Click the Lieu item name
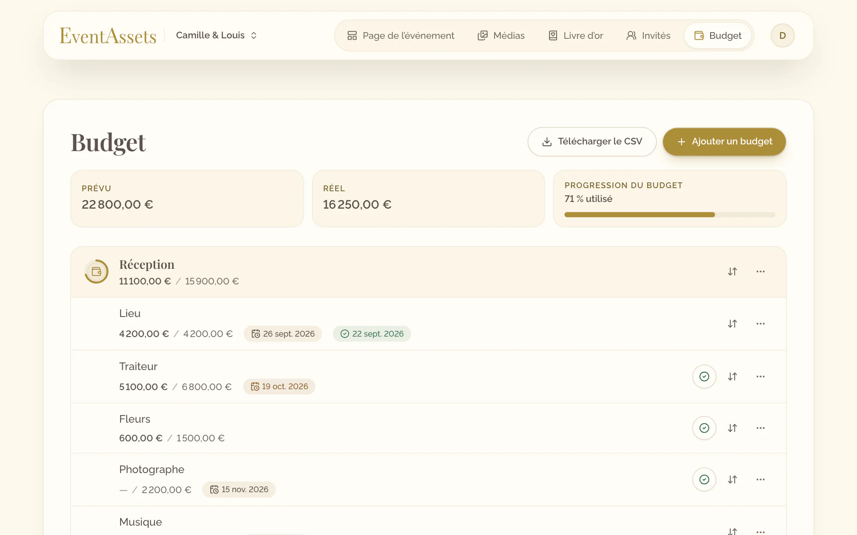Screen dimensions: 857x535 tap(130, 313)
